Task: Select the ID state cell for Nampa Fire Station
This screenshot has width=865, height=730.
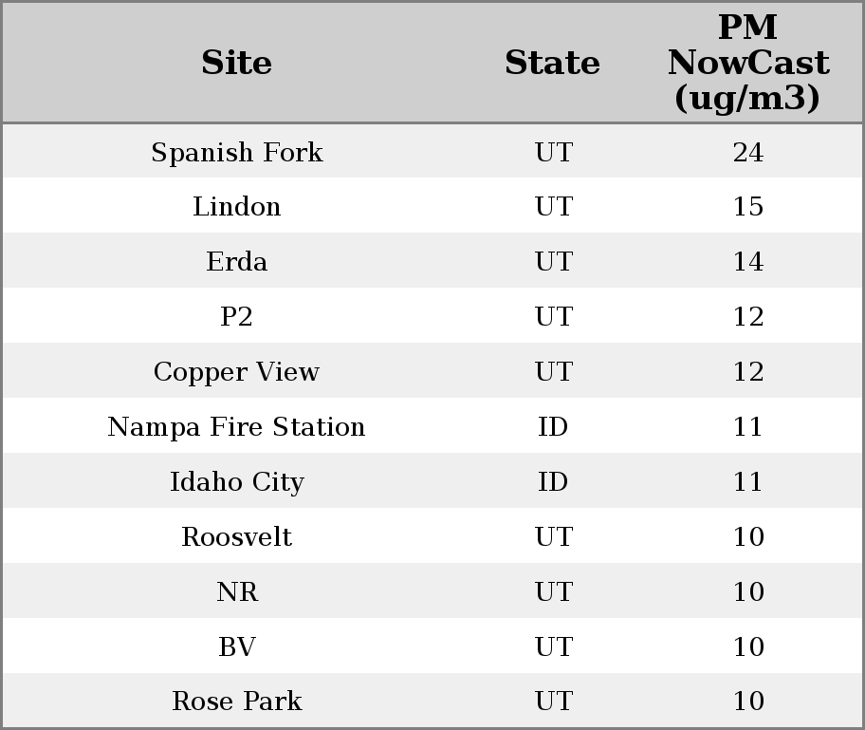Action: point(553,427)
